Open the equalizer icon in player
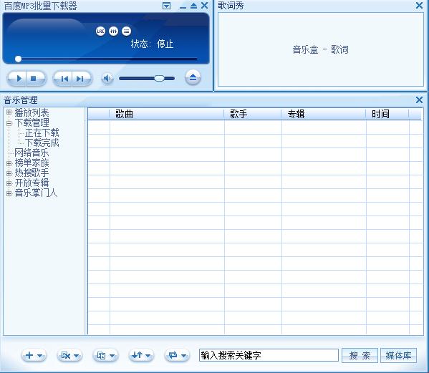Viewport: 429px width, 373px height. click(x=113, y=32)
